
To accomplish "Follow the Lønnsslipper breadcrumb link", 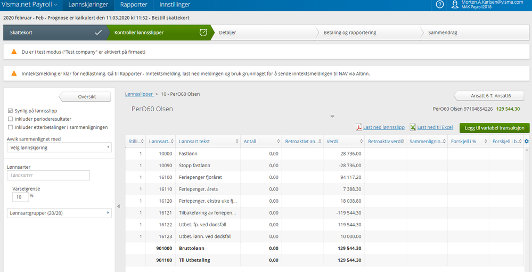I will [138, 94].
